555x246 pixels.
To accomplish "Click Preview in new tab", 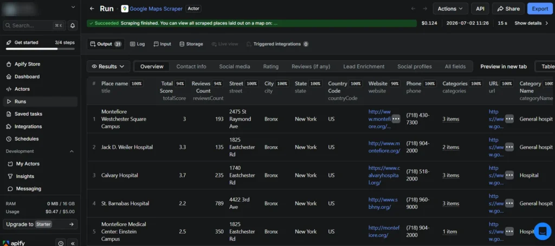I will (x=504, y=67).
